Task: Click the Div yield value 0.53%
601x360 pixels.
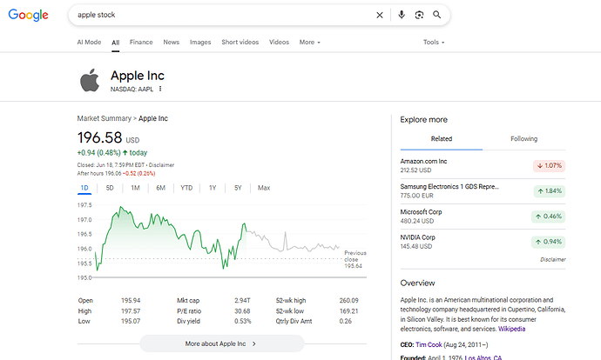Action: [x=243, y=322]
